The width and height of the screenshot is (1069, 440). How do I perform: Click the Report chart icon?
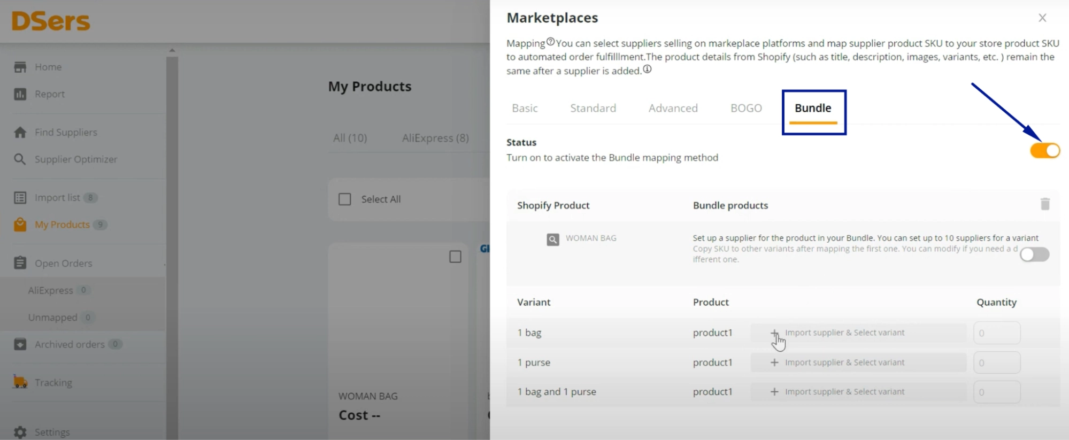20,94
